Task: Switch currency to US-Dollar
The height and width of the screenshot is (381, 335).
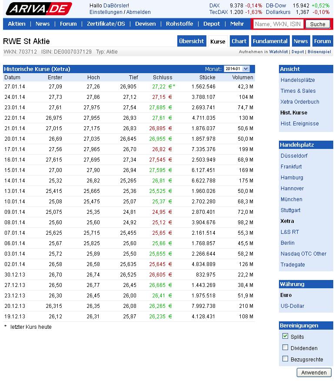Action: tap(292, 306)
